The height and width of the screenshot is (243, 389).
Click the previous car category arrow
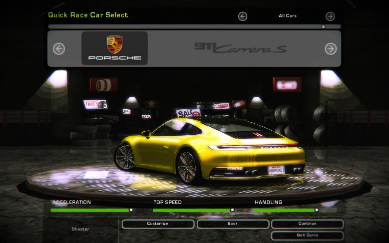point(243,16)
